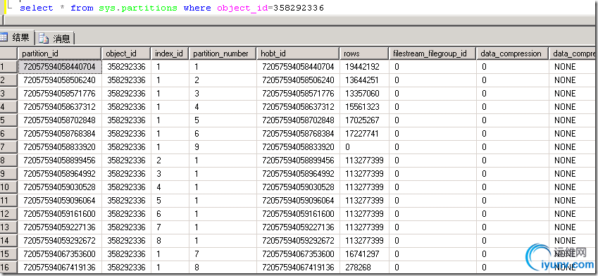Select the rows column header
Screen dimensions: 598x276
click(x=364, y=54)
